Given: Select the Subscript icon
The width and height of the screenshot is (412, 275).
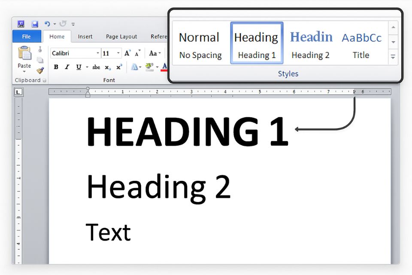Looking at the screenshot, I should [x=107, y=67].
